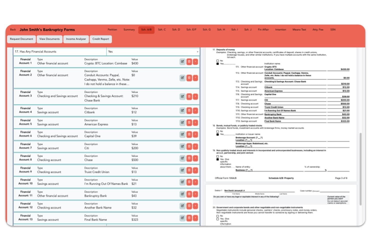Image resolution: width=370 pixels, height=246 pixels.
Task: Open the Income Analyzer
Action: point(76,39)
